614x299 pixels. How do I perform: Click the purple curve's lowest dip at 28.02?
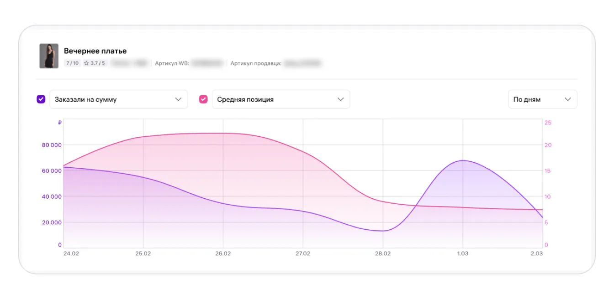(x=381, y=231)
